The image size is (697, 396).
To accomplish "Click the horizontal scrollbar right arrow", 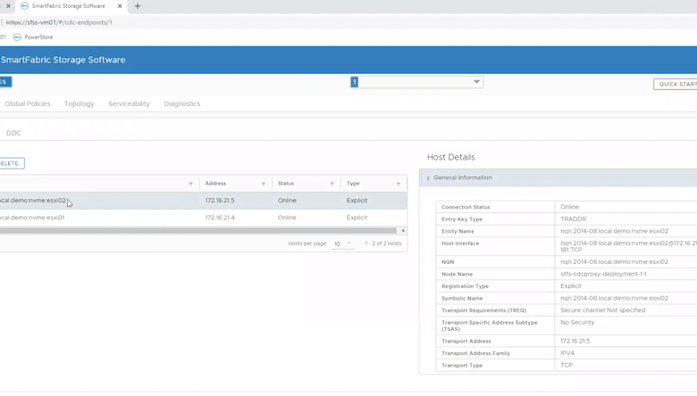I will pos(403,231).
